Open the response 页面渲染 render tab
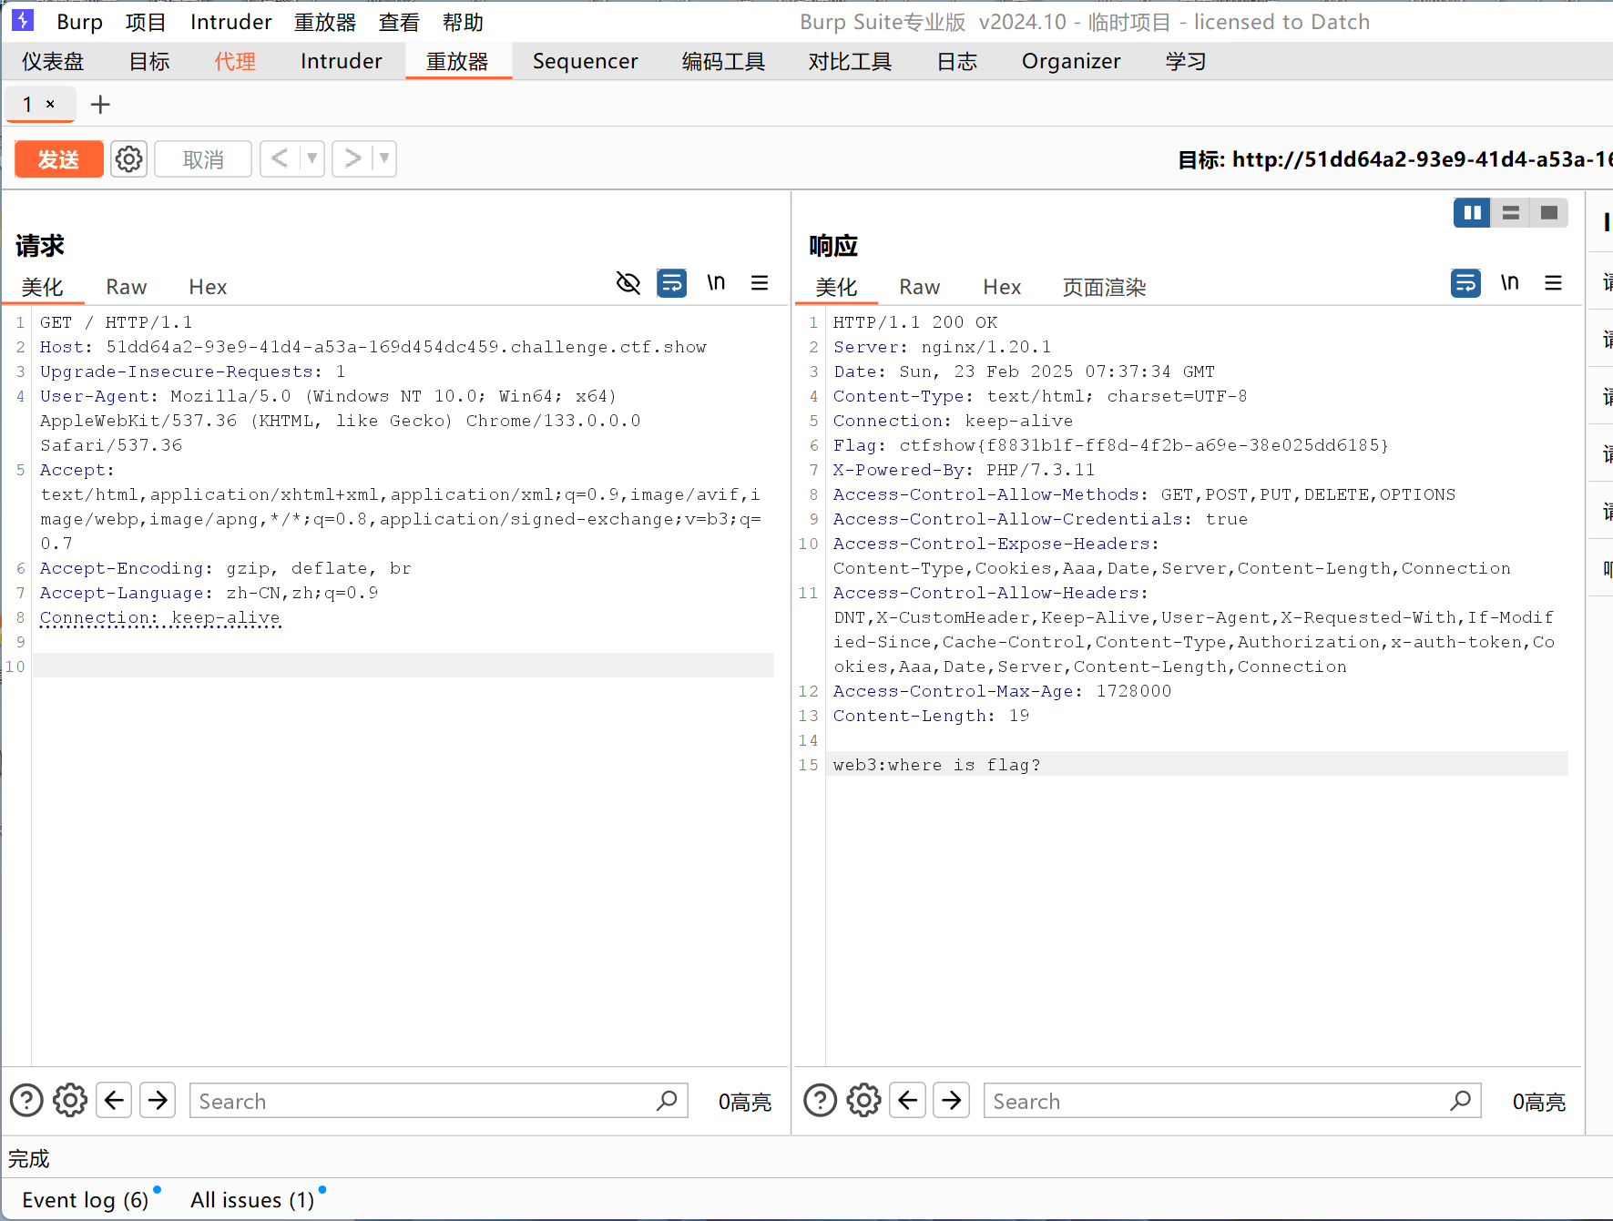 (1103, 288)
